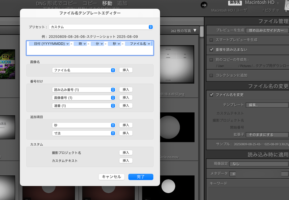Enable スマートプレビューを生成 checkbox
This screenshot has height=200, width=289.
click(211, 40)
